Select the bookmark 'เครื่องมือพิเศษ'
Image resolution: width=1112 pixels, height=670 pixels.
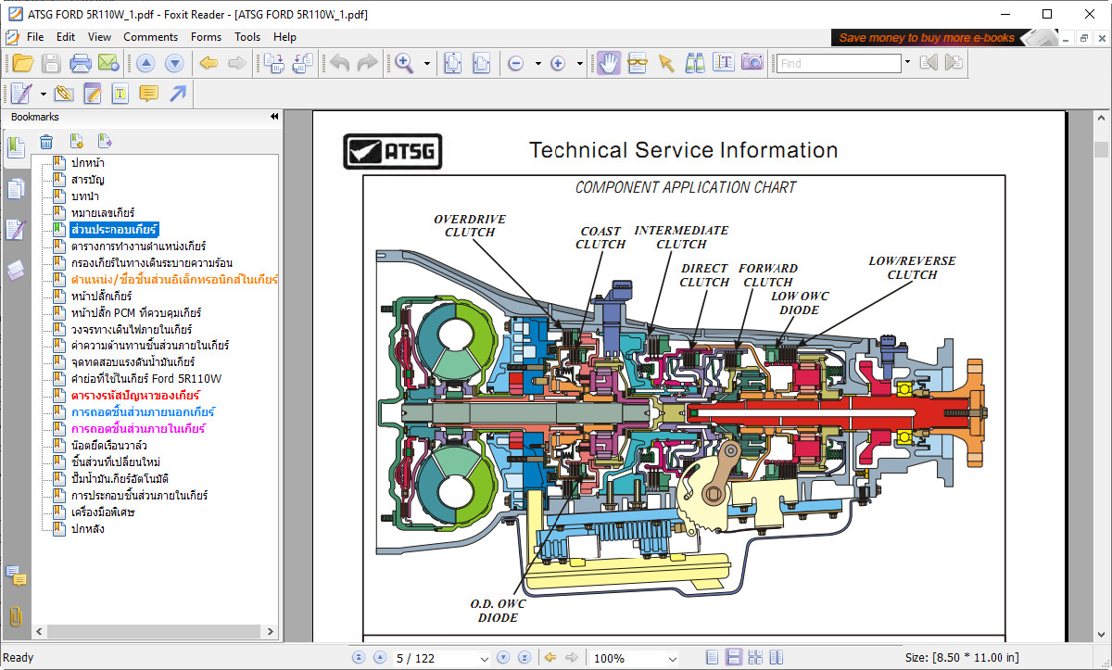pyautogui.click(x=103, y=512)
